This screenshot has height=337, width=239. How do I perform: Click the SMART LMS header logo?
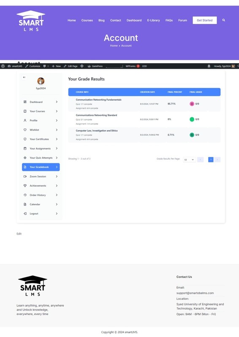tap(31, 21)
